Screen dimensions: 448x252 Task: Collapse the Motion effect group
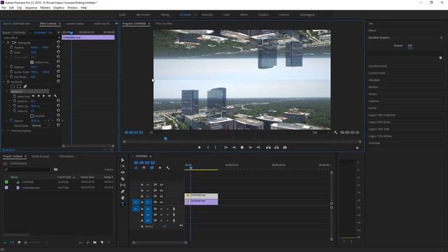pos(3,42)
